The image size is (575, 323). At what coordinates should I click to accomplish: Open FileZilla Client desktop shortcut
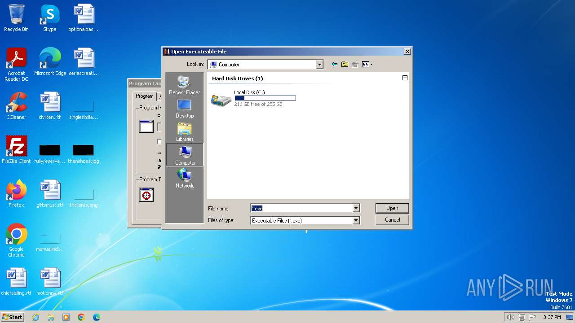(x=16, y=150)
